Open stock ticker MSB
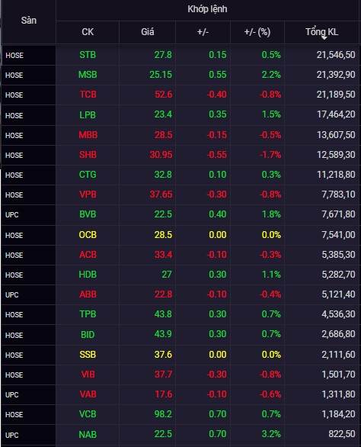This screenshot has height=447, width=361. click(x=88, y=75)
